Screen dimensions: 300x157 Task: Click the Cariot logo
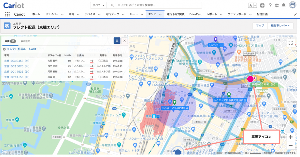click(x=14, y=5)
